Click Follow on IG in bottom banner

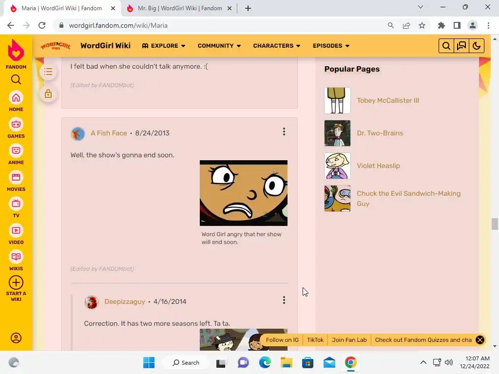click(x=282, y=339)
